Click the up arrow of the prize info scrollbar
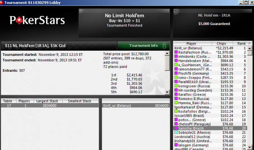 click(167, 53)
